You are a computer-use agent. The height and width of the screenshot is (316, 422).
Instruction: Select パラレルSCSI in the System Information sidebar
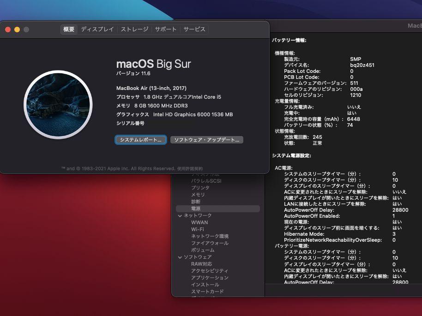coord(206,181)
